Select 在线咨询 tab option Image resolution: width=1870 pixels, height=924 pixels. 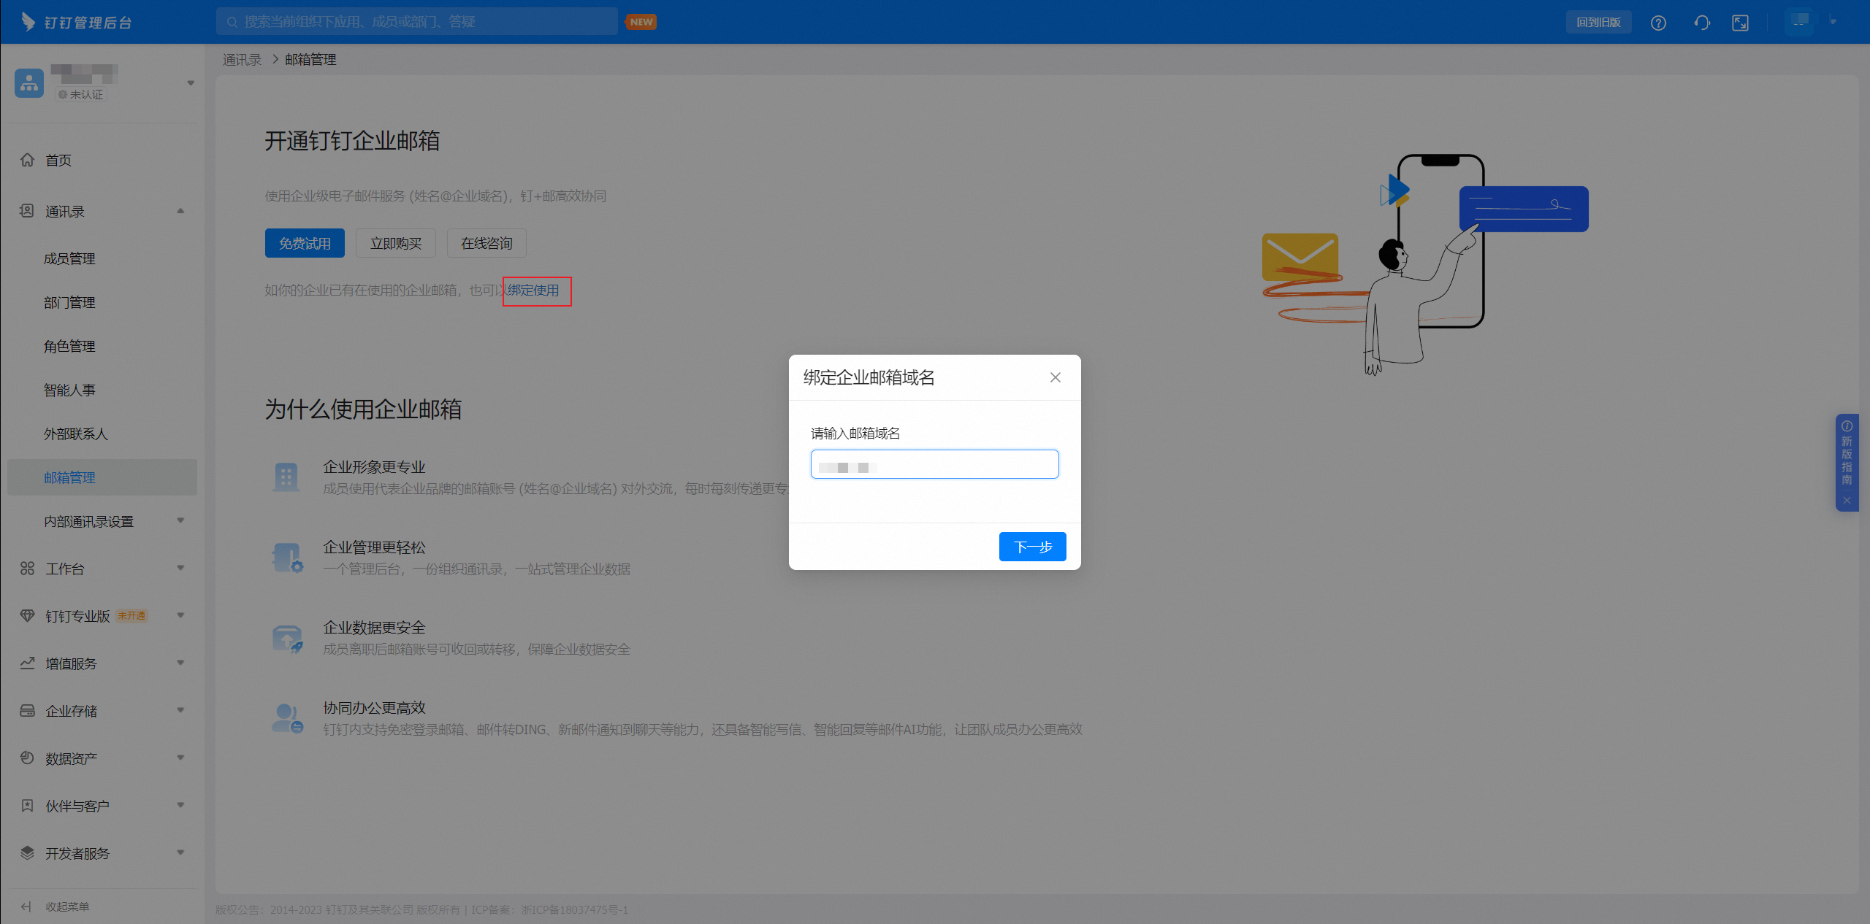(x=486, y=243)
